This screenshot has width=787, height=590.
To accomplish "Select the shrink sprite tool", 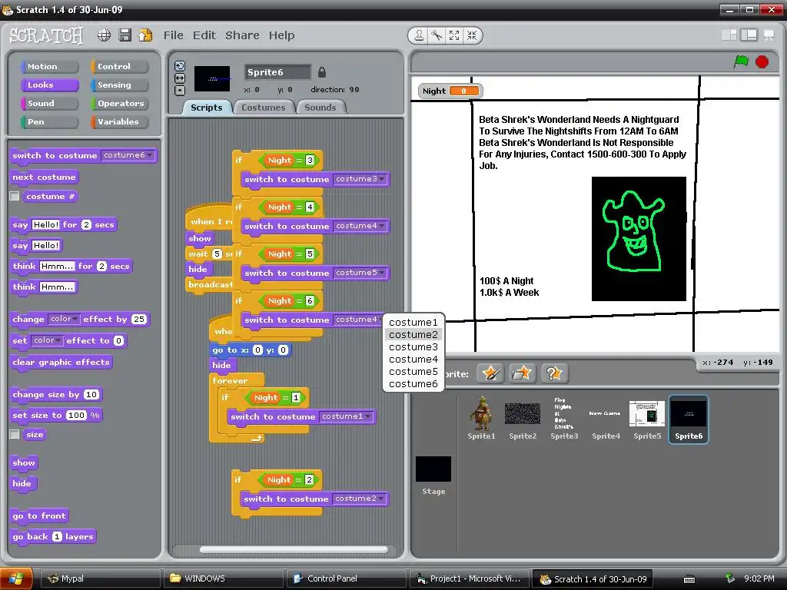I will point(472,35).
